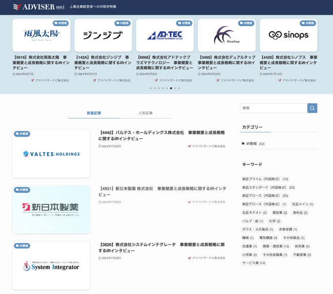The image size is (333, 294).
Task: Click IR情報 badge on VALTES Holdings thumbnail
Action: (x=22, y=134)
